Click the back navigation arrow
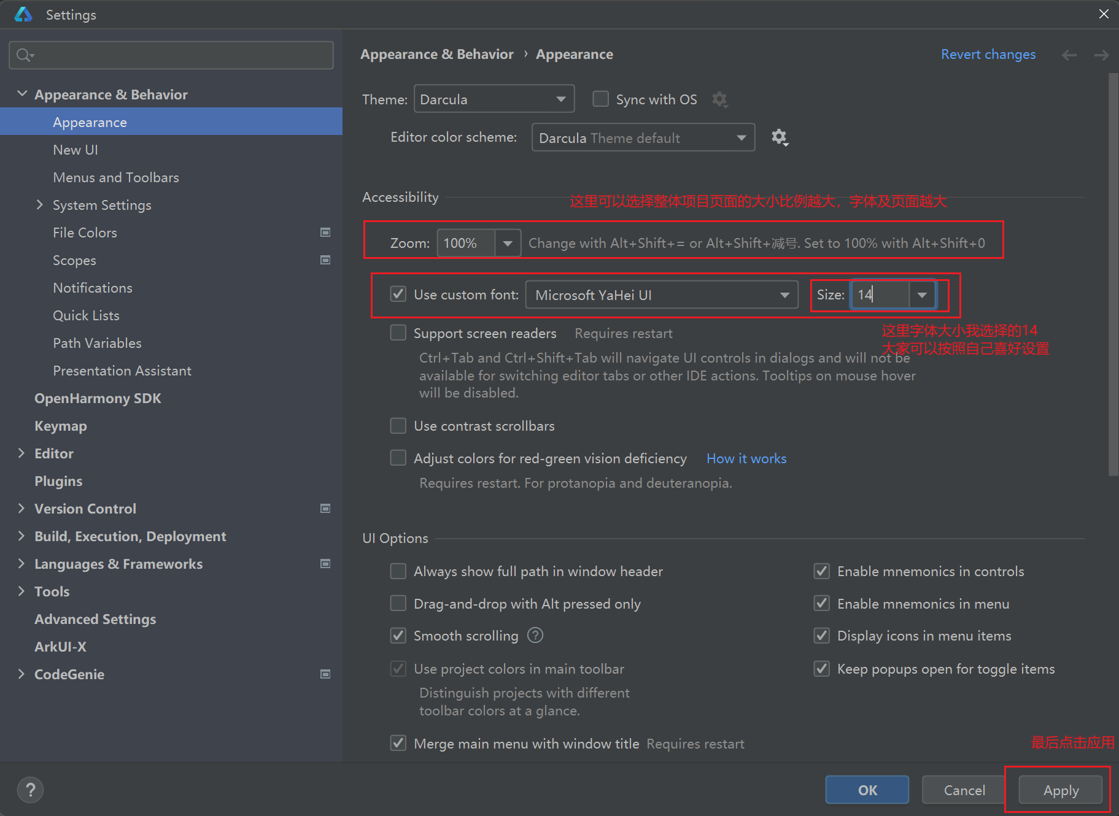This screenshot has width=1119, height=816. [x=1069, y=55]
